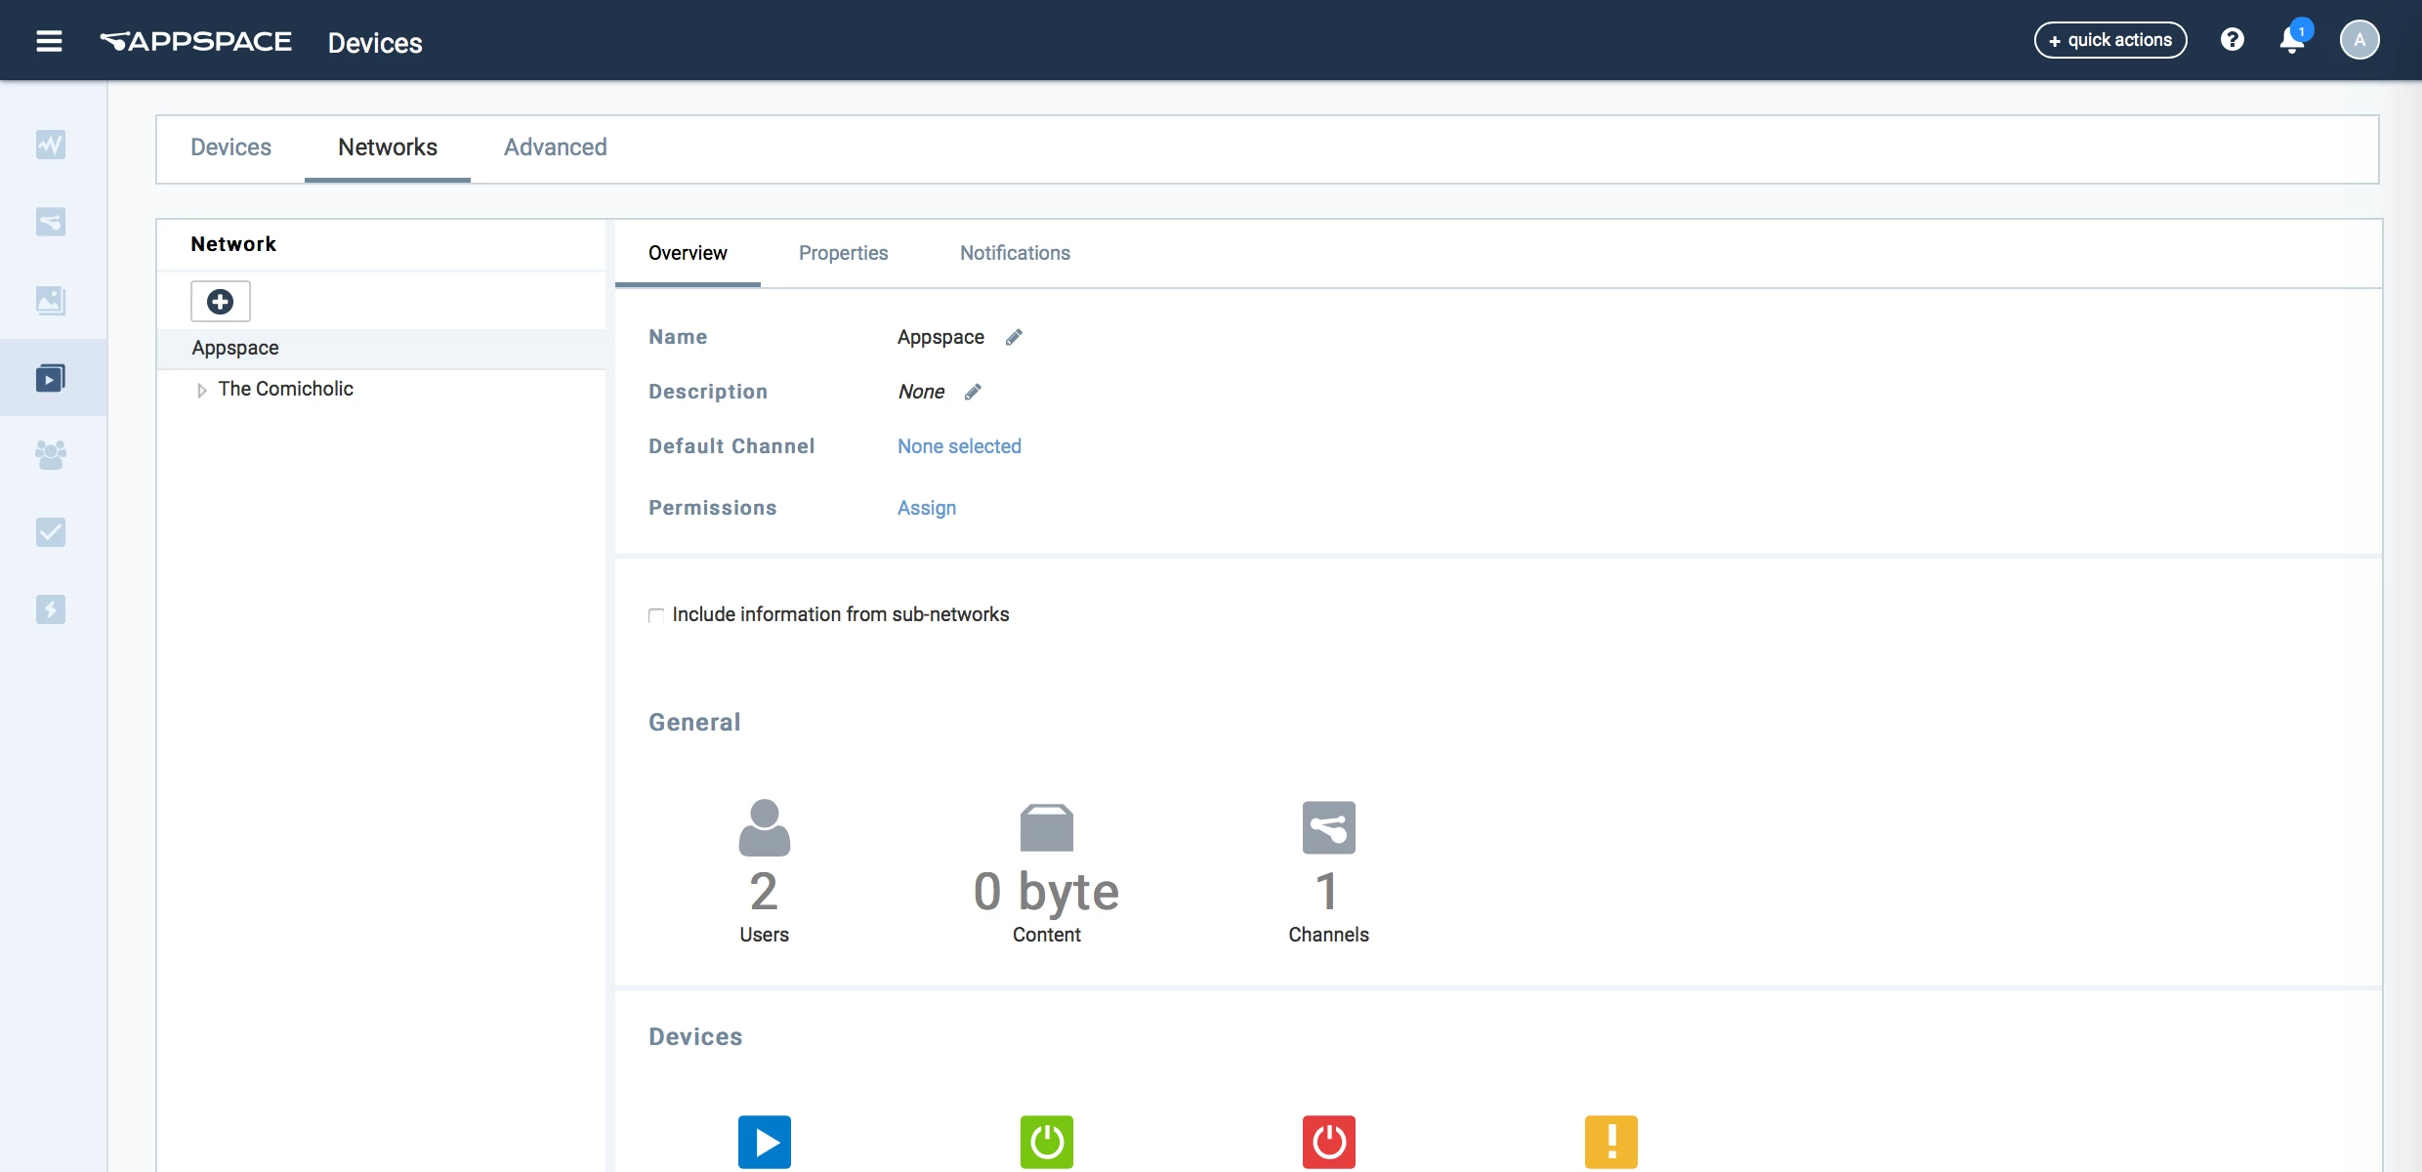Edit the description pencil icon
This screenshot has width=2422, height=1172.
[973, 392]
